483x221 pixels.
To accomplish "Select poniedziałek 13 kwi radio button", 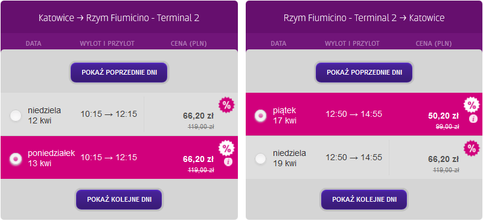I will pos(16,158).
